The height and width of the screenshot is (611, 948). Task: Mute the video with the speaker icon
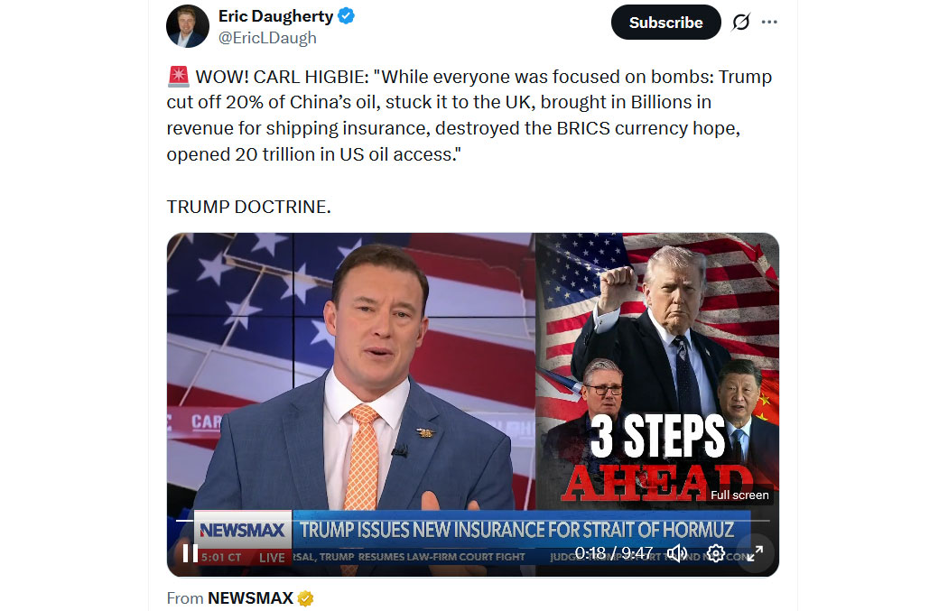point(677,553)
